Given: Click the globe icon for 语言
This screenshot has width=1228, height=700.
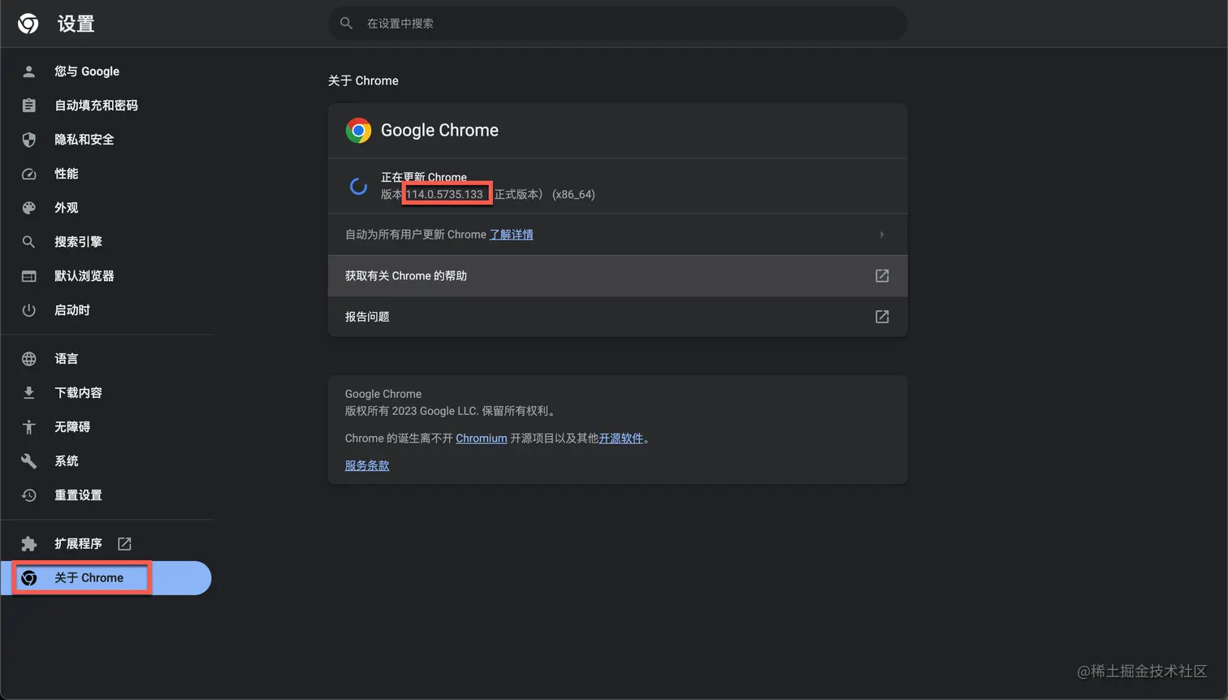Looking at the screenshot, I should tap(29, 359).
